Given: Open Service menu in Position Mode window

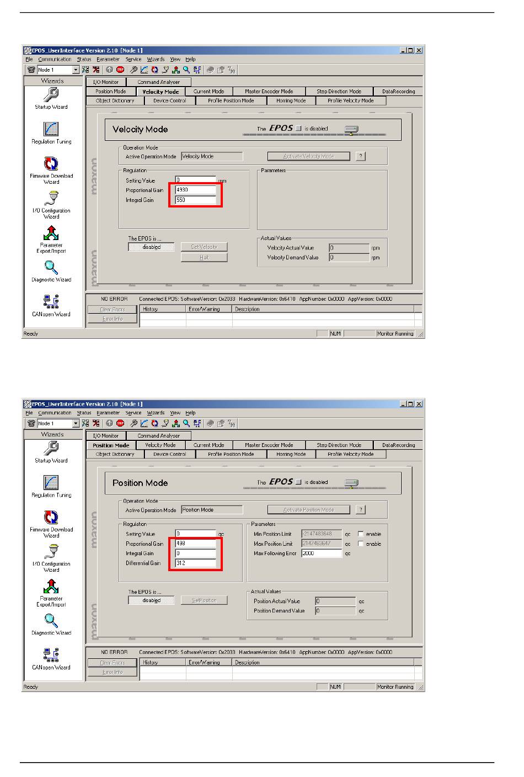Looking at the screenshot, I should [x=133, y=413].
